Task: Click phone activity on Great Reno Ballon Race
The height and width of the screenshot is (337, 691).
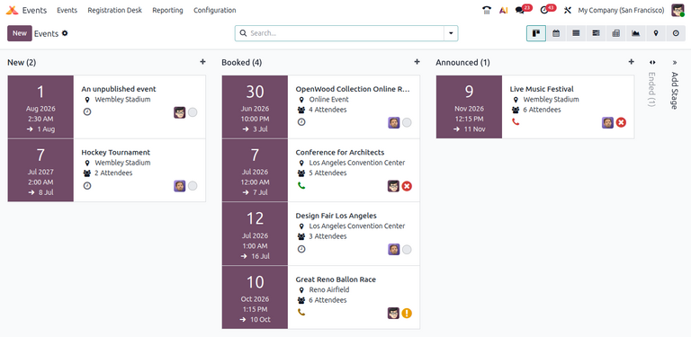Action: coord(301,313)
